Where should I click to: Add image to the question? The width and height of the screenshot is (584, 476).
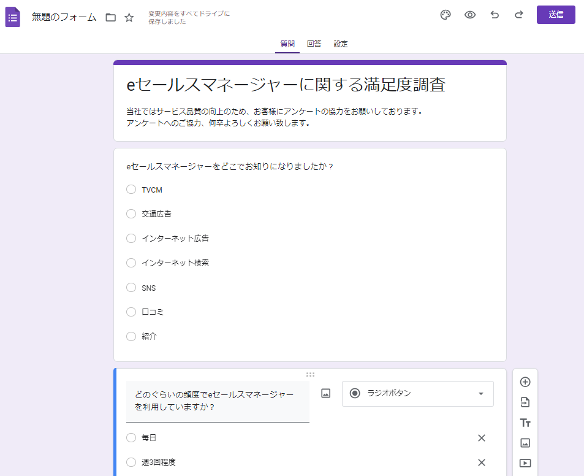326,393
